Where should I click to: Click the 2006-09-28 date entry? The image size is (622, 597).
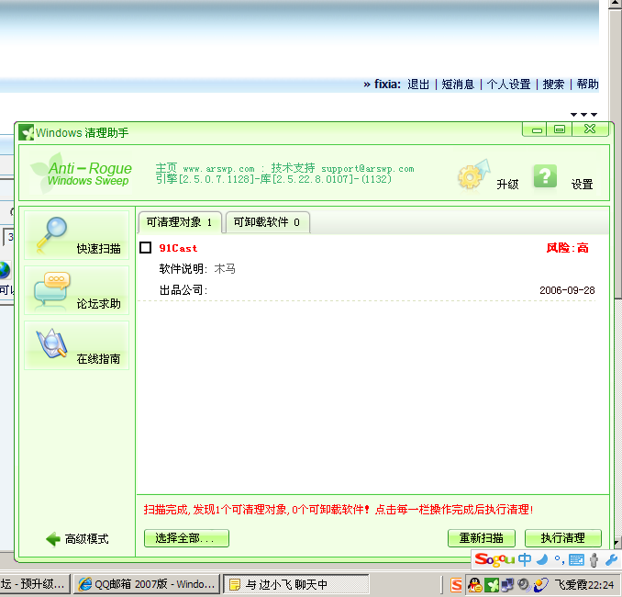coord(567,290)
